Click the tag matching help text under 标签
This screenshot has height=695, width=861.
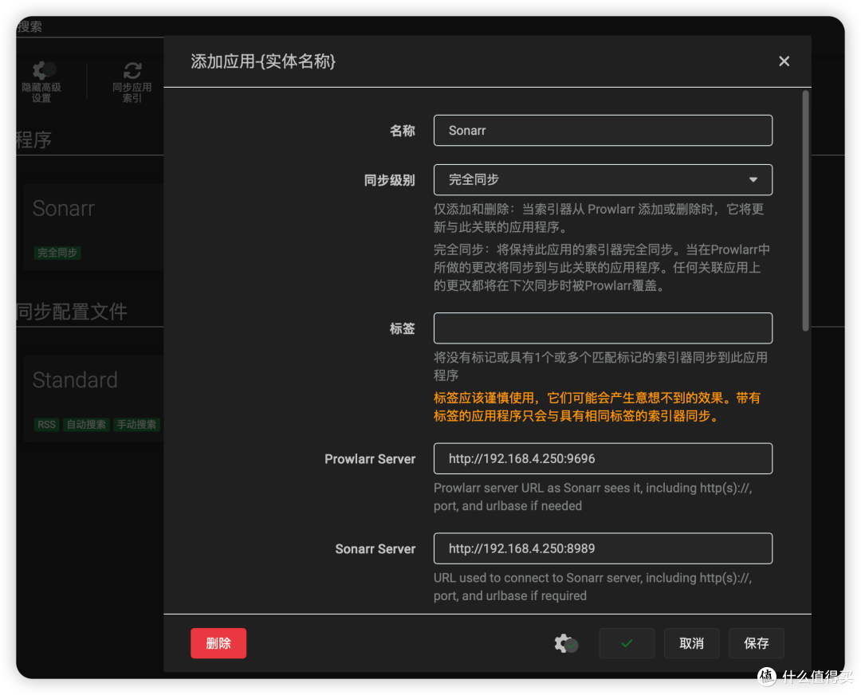tap(601, 367)
